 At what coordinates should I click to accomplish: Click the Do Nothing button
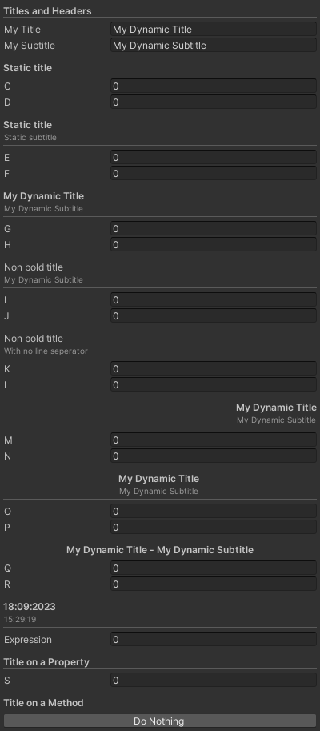click(x=160, y=721)
